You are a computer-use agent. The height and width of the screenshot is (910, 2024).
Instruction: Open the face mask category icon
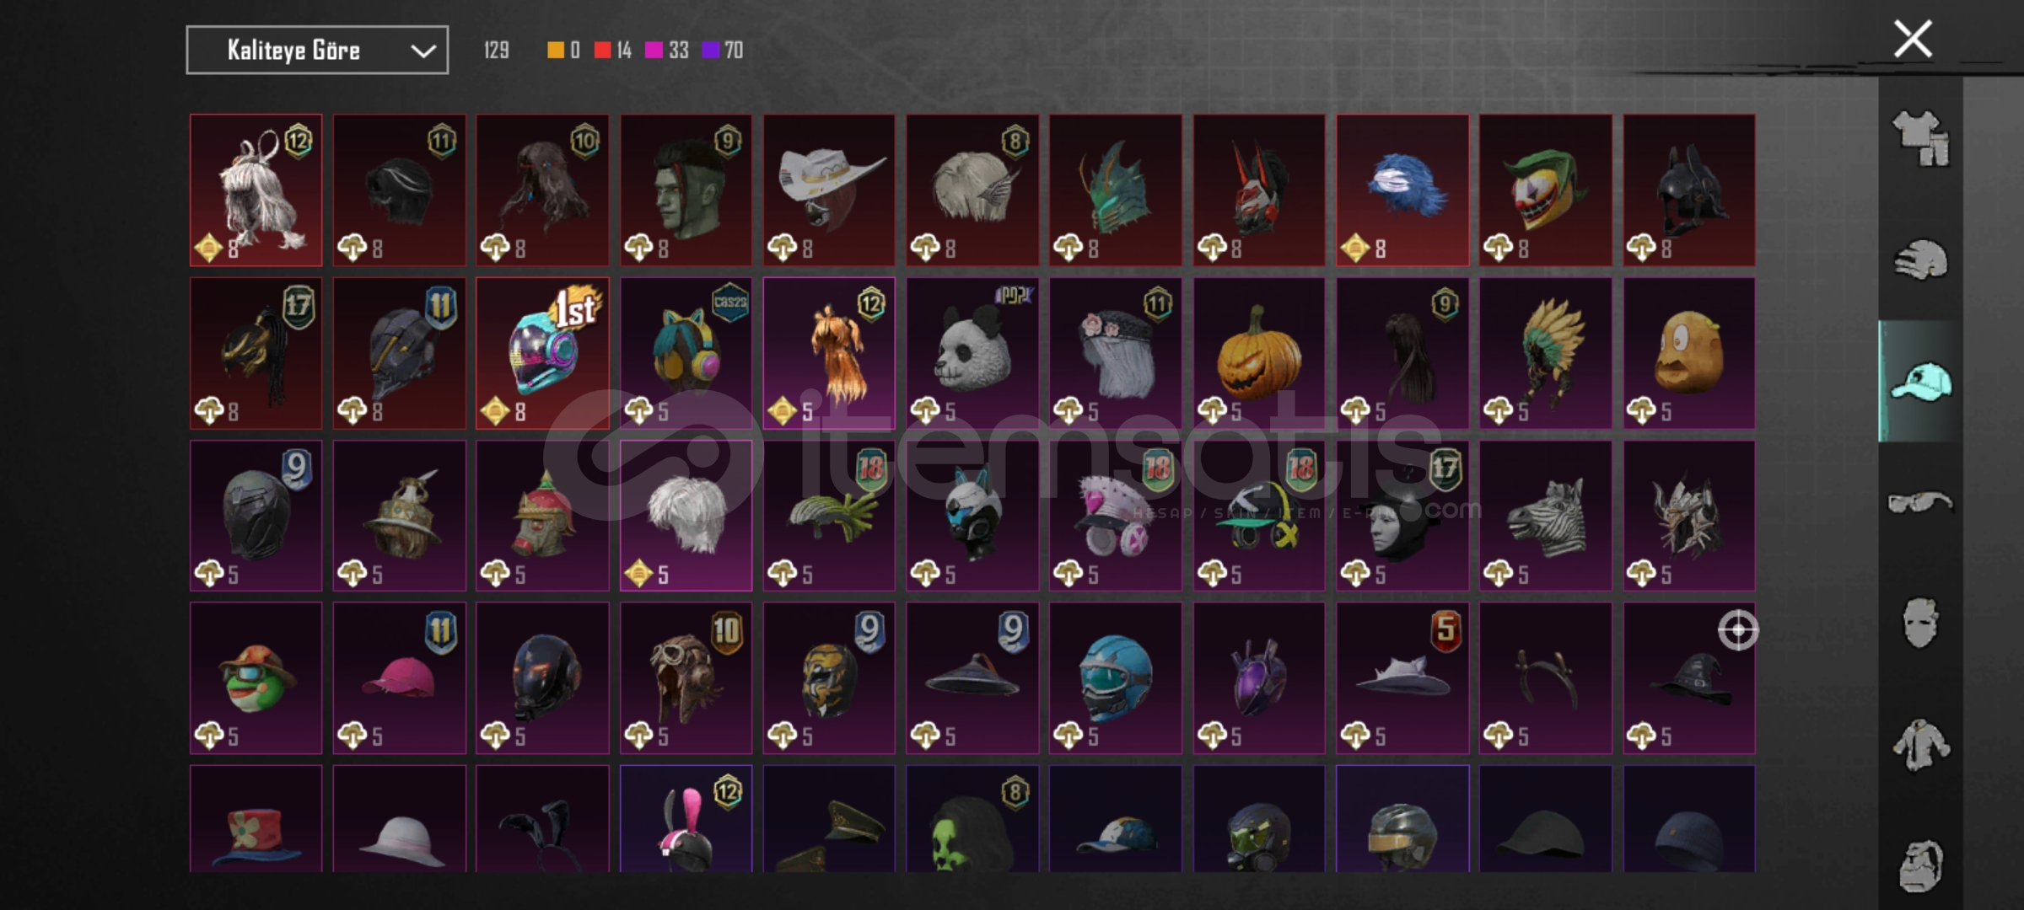(x=1921, y=623)
